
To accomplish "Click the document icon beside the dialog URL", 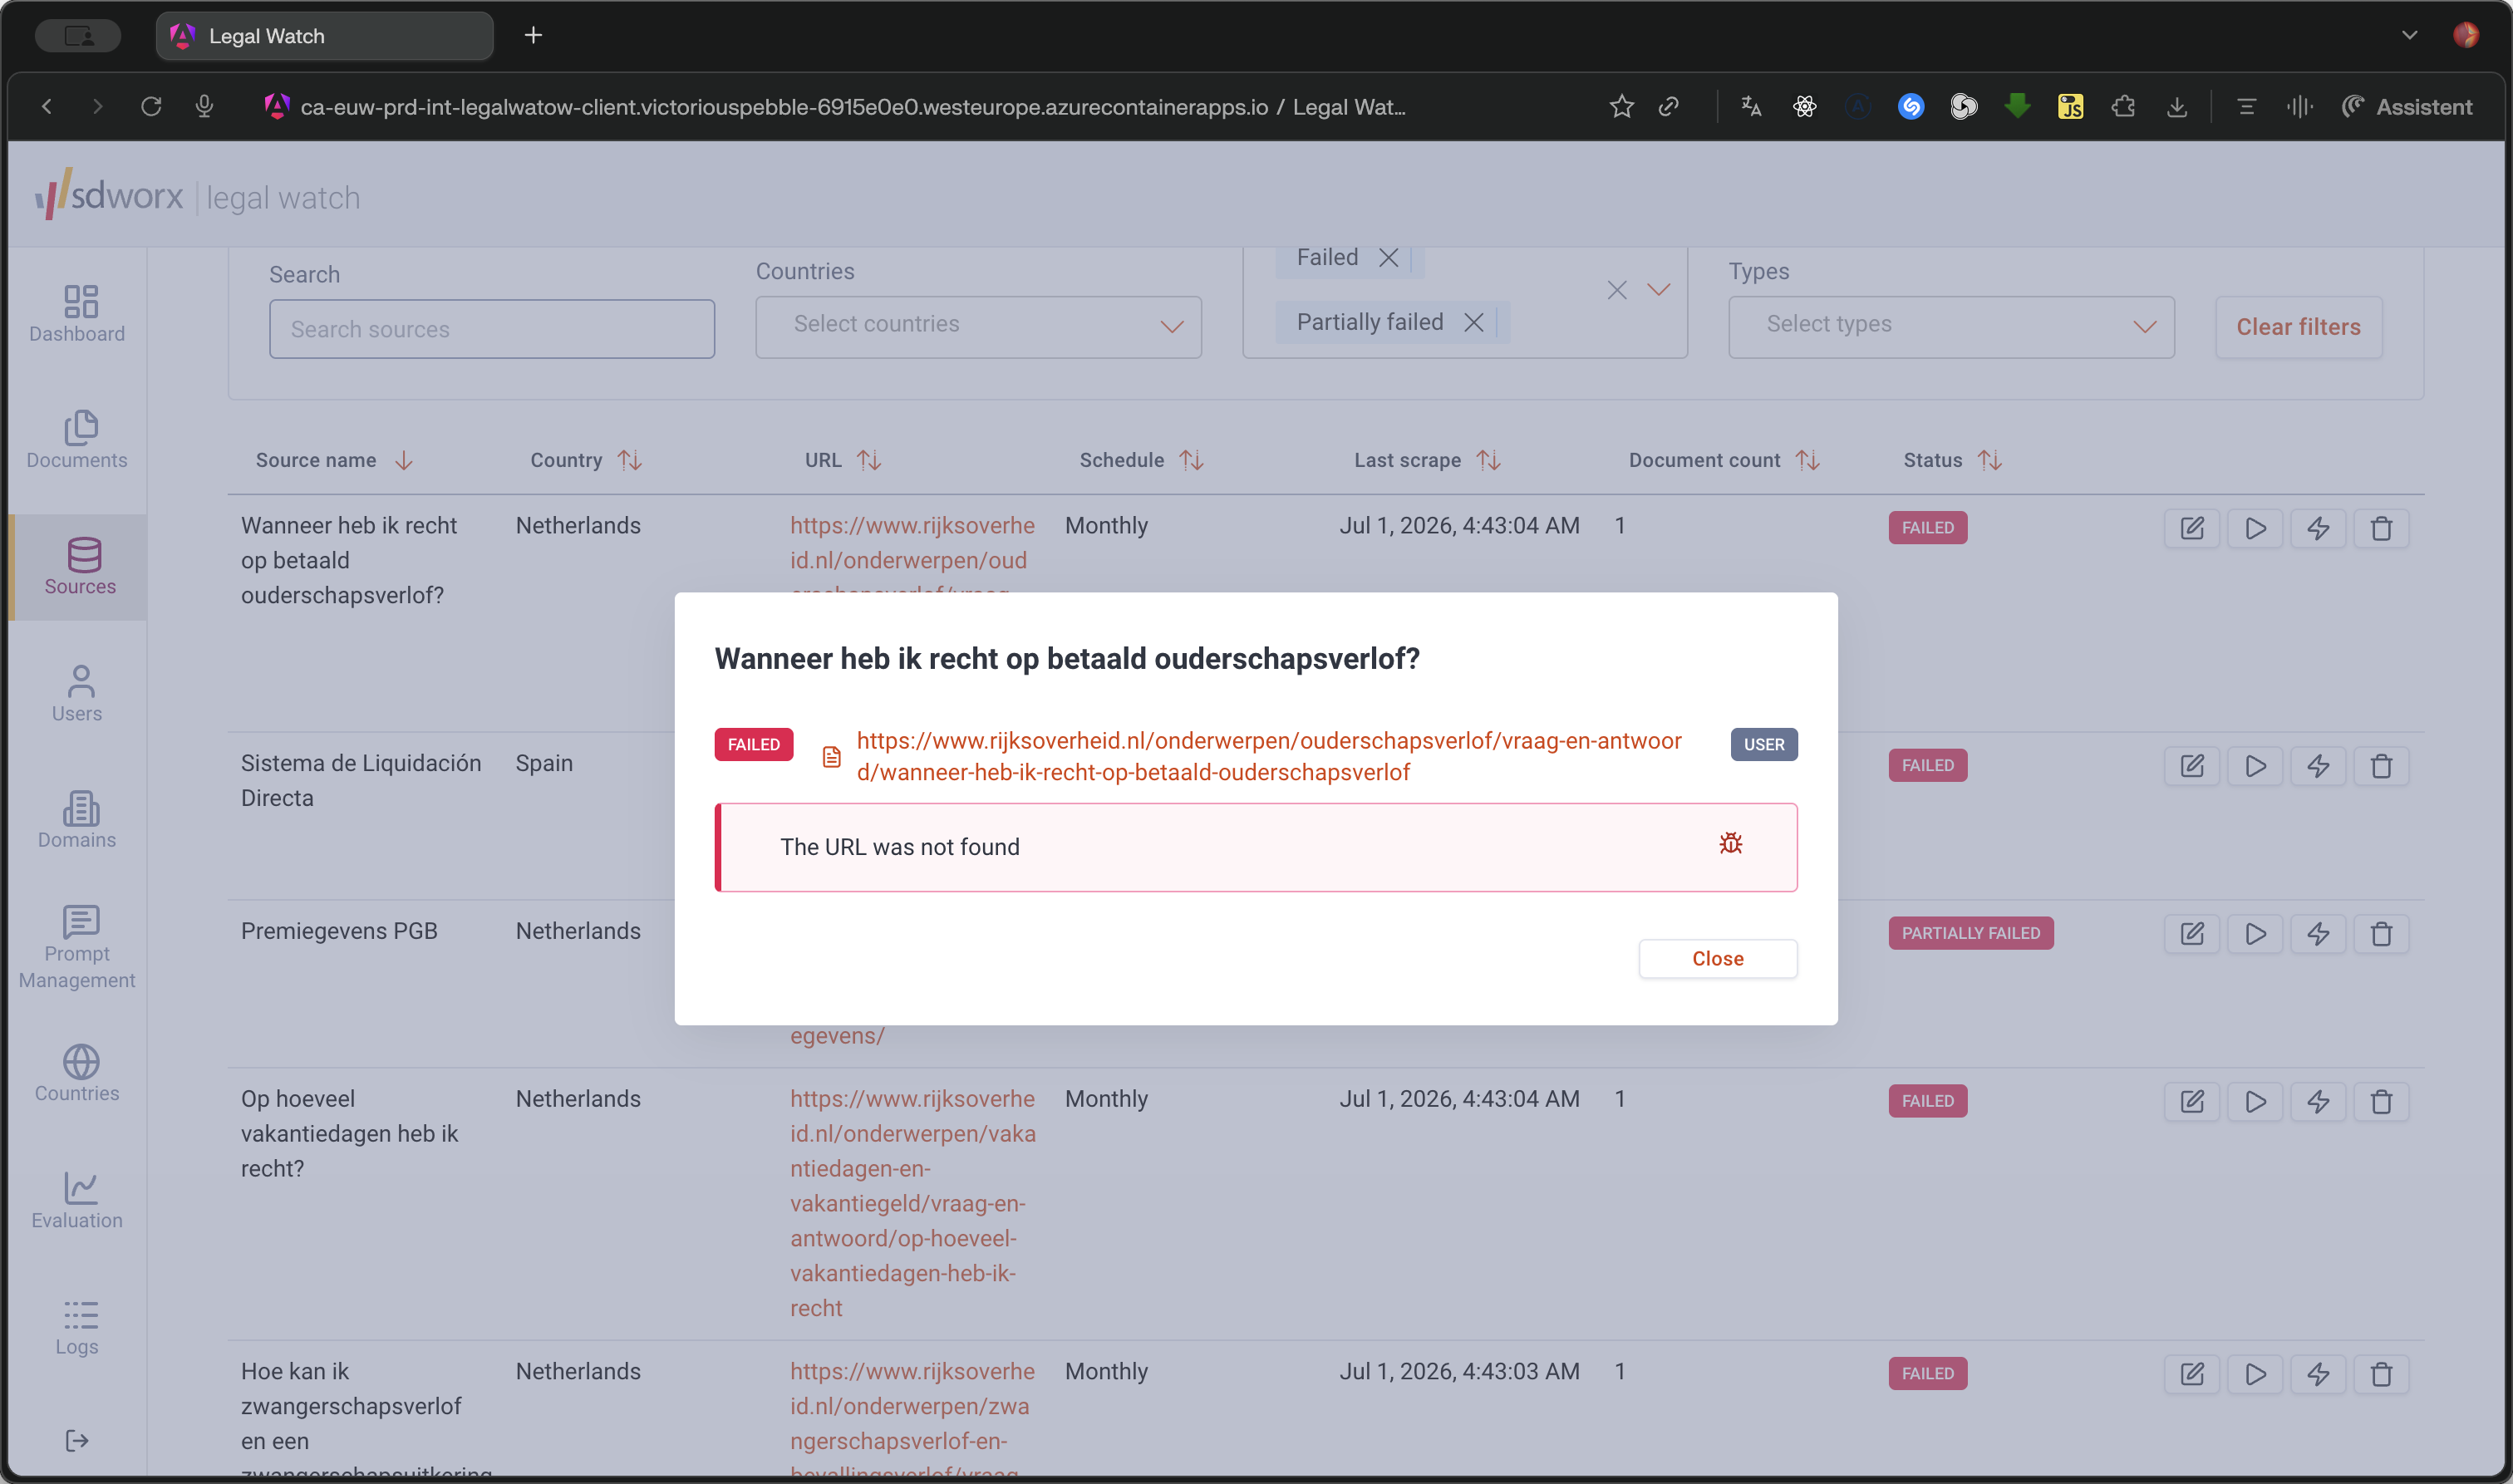I will tap(831, 757).
